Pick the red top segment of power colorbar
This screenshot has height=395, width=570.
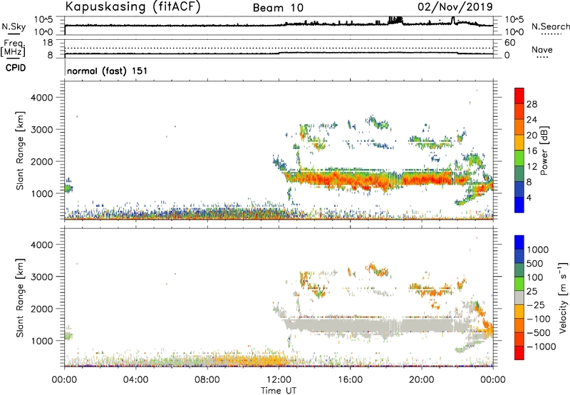(519, 96)
